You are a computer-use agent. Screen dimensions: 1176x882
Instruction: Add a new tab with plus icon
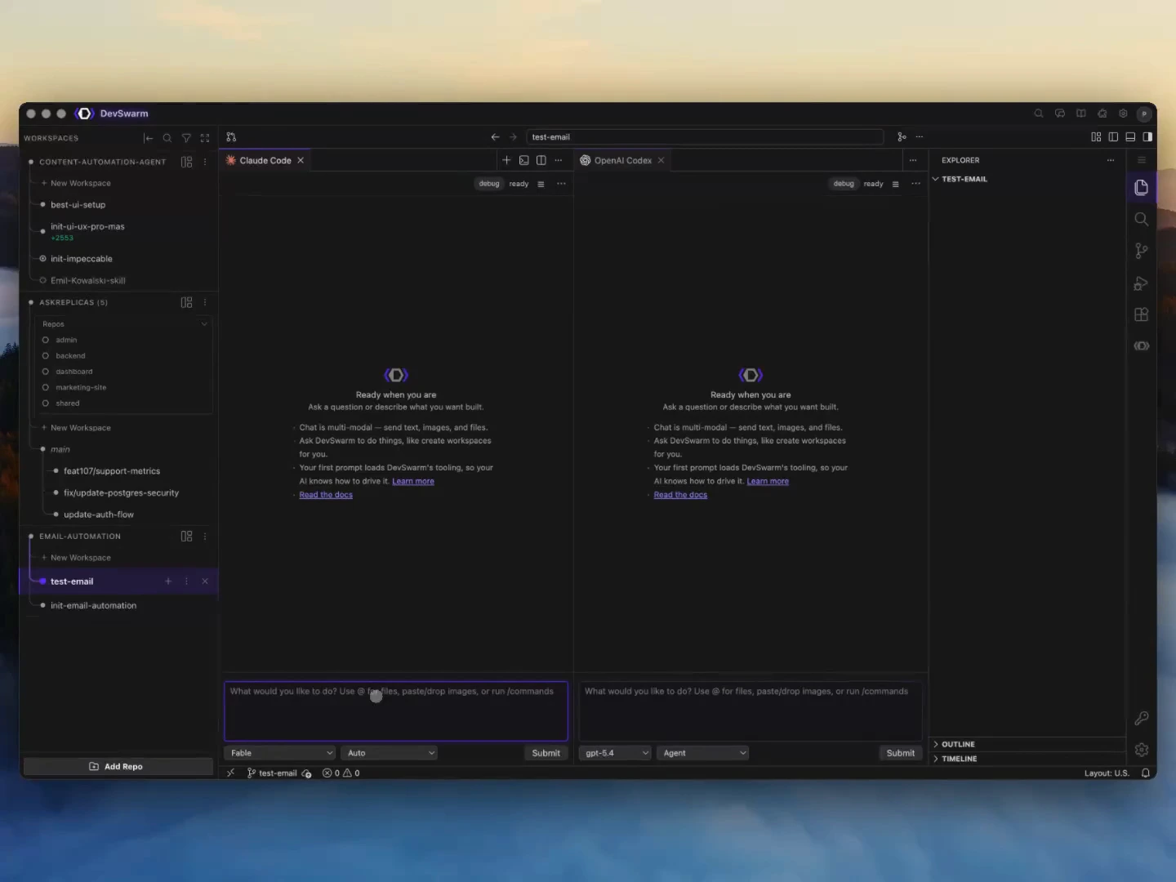pyautogui.click(x=506, y=160)
